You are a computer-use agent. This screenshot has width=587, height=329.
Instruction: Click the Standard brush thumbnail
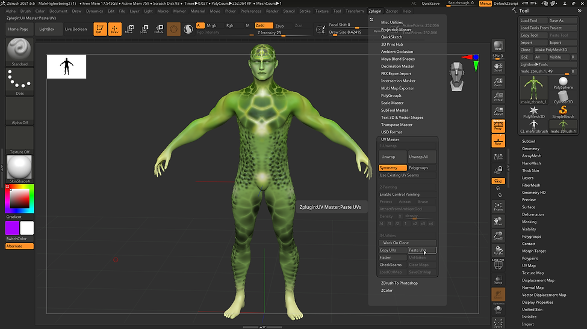(x=19, y=52)
